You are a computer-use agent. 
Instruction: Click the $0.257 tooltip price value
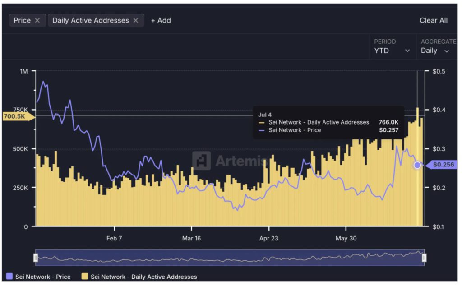(x=388, y=130)
